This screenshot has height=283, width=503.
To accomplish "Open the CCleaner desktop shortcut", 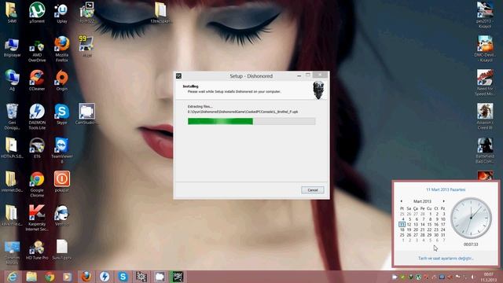I will tap(37, 80).
